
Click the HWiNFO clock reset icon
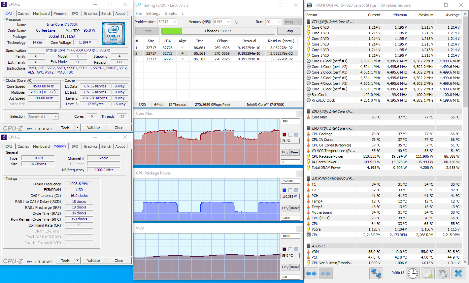point(413,273)
